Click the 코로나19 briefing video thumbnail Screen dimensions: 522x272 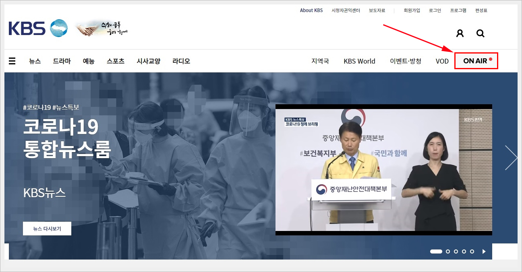tap(384, 170)
